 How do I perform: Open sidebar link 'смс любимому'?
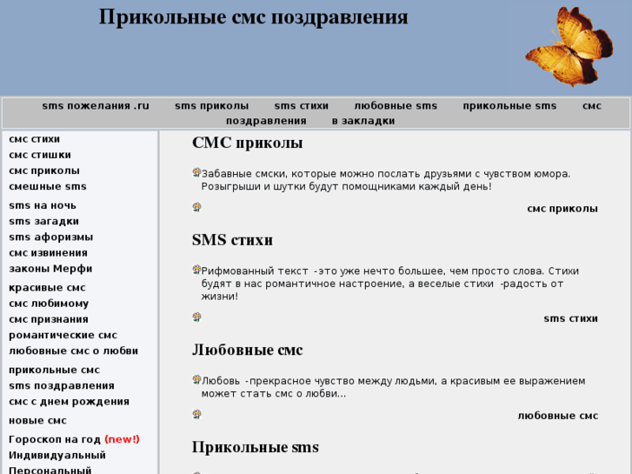pos(49,304)
